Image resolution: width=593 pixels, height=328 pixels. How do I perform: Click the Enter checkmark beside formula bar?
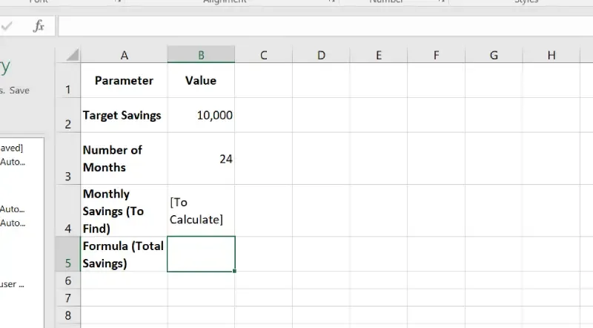(x=7, y=26)
